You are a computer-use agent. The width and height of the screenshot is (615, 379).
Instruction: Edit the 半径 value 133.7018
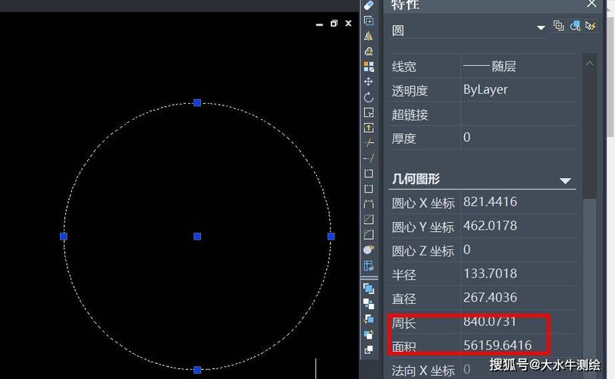coord(519,274)
